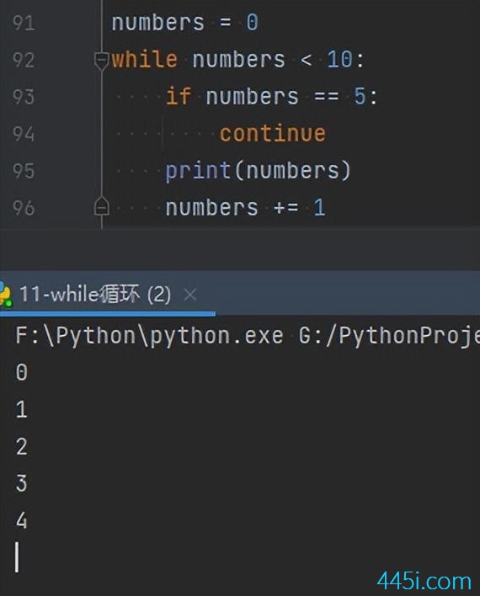Click line number 93 in the gutter

coord(24,97)
